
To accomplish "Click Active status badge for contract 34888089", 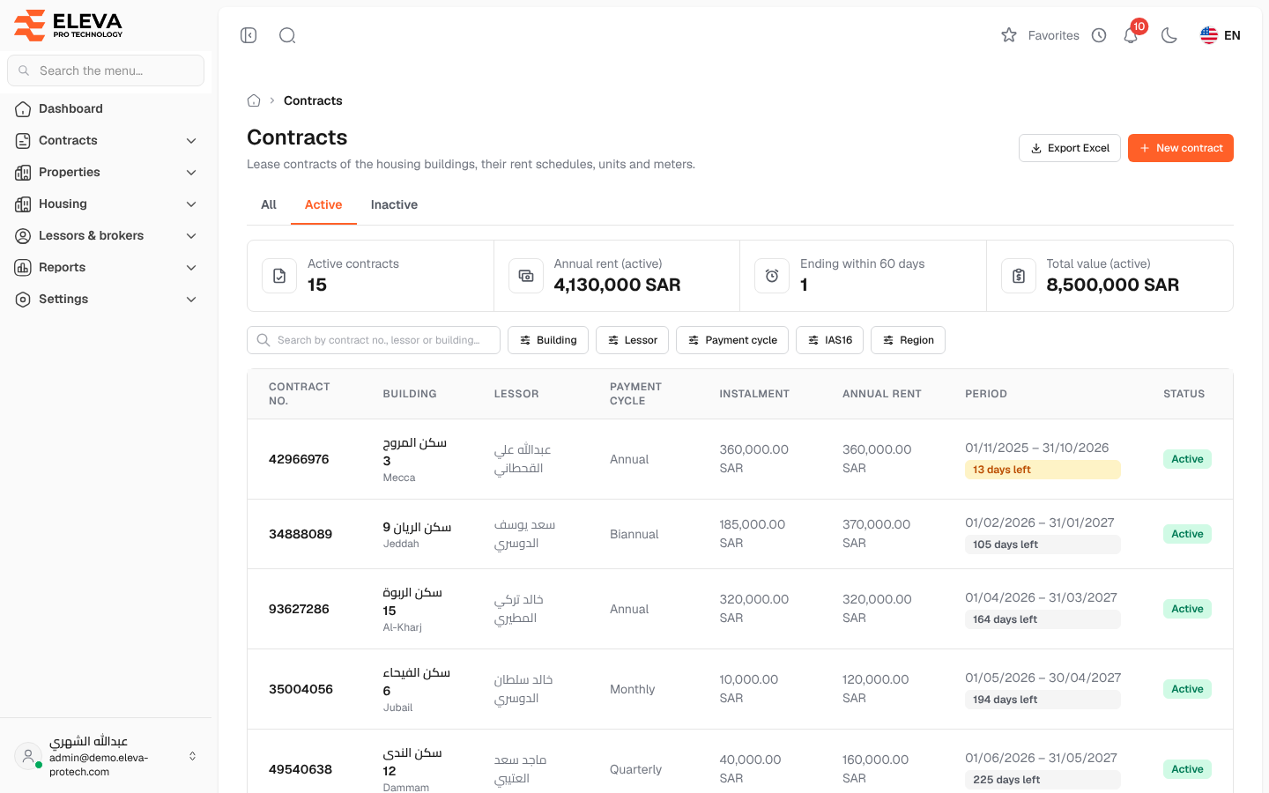I will pos(1187,534).
